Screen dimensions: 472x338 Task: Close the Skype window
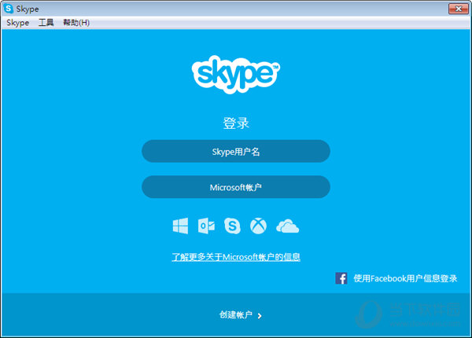pos(458,9)
